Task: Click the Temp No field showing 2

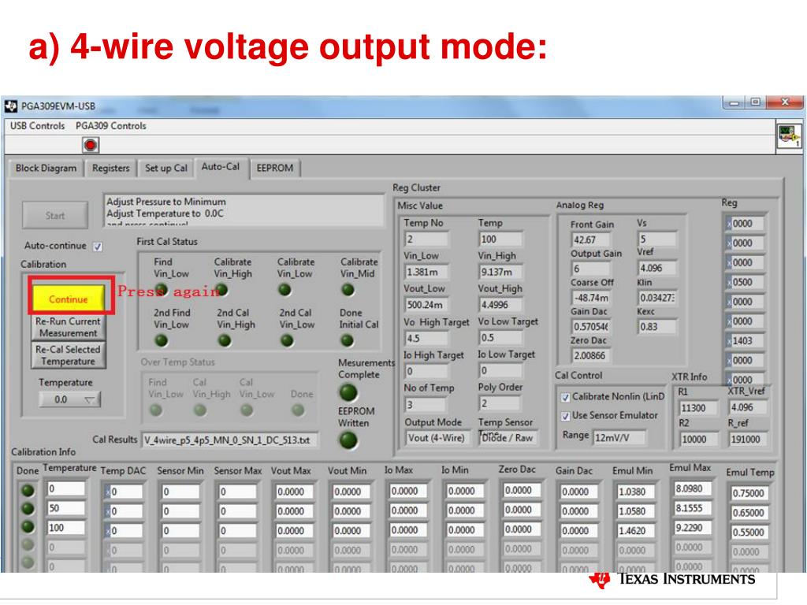Action: [426, 239]
